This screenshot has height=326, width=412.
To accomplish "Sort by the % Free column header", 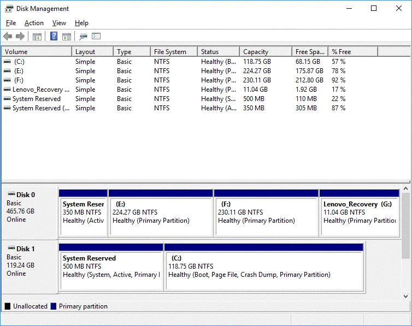I will coord(353,52).
